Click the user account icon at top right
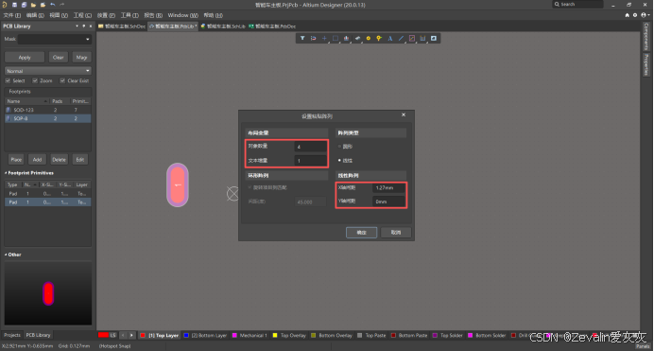 click(645, 15)
